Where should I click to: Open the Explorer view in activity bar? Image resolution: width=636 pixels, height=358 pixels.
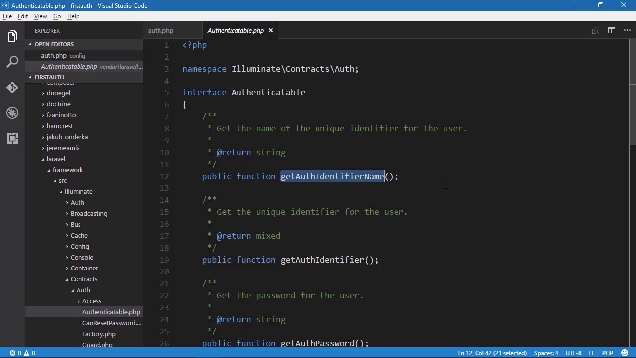(12, 36)
